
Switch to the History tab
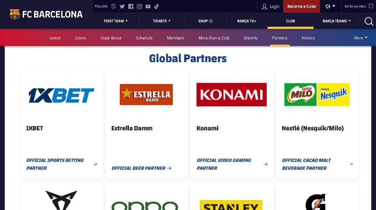[308, 38]
